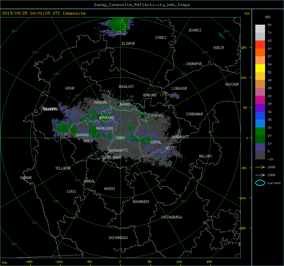Click the KARWAR city label

26,177
